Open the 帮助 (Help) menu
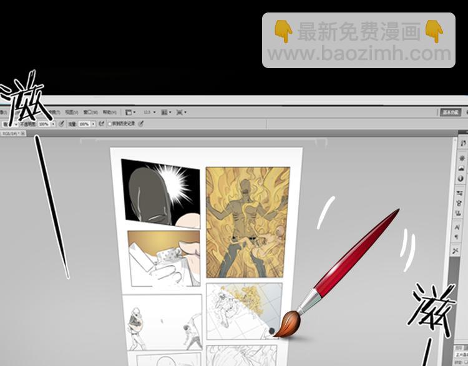Screen dimensions: 468x366 click(x=109, y=113)
